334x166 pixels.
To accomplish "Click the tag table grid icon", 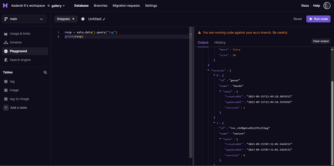I will point(6,81).
